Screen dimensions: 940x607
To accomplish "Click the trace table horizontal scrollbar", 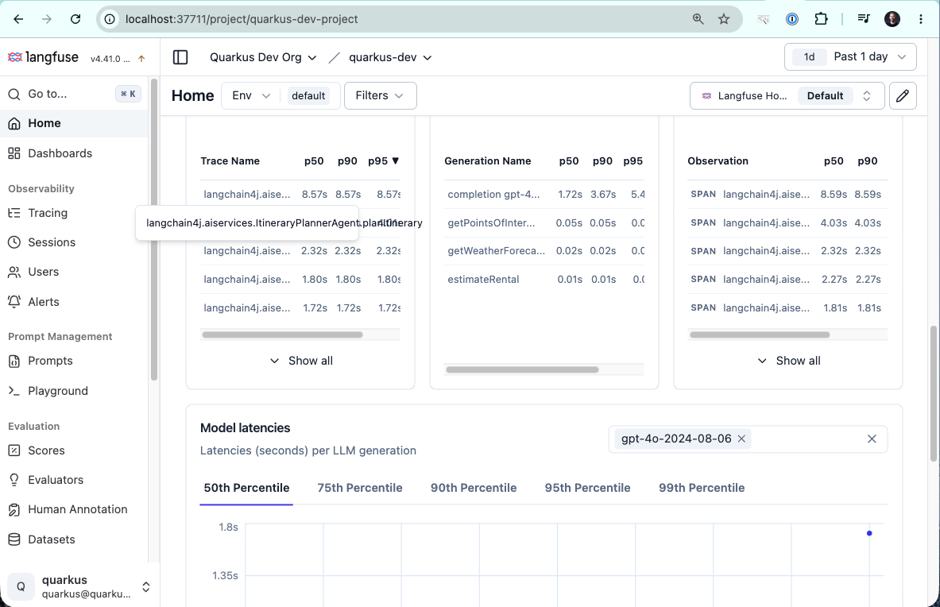I will tap(282, 335).
